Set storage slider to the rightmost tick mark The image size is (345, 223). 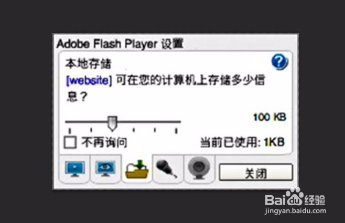[x=176, y=131]
